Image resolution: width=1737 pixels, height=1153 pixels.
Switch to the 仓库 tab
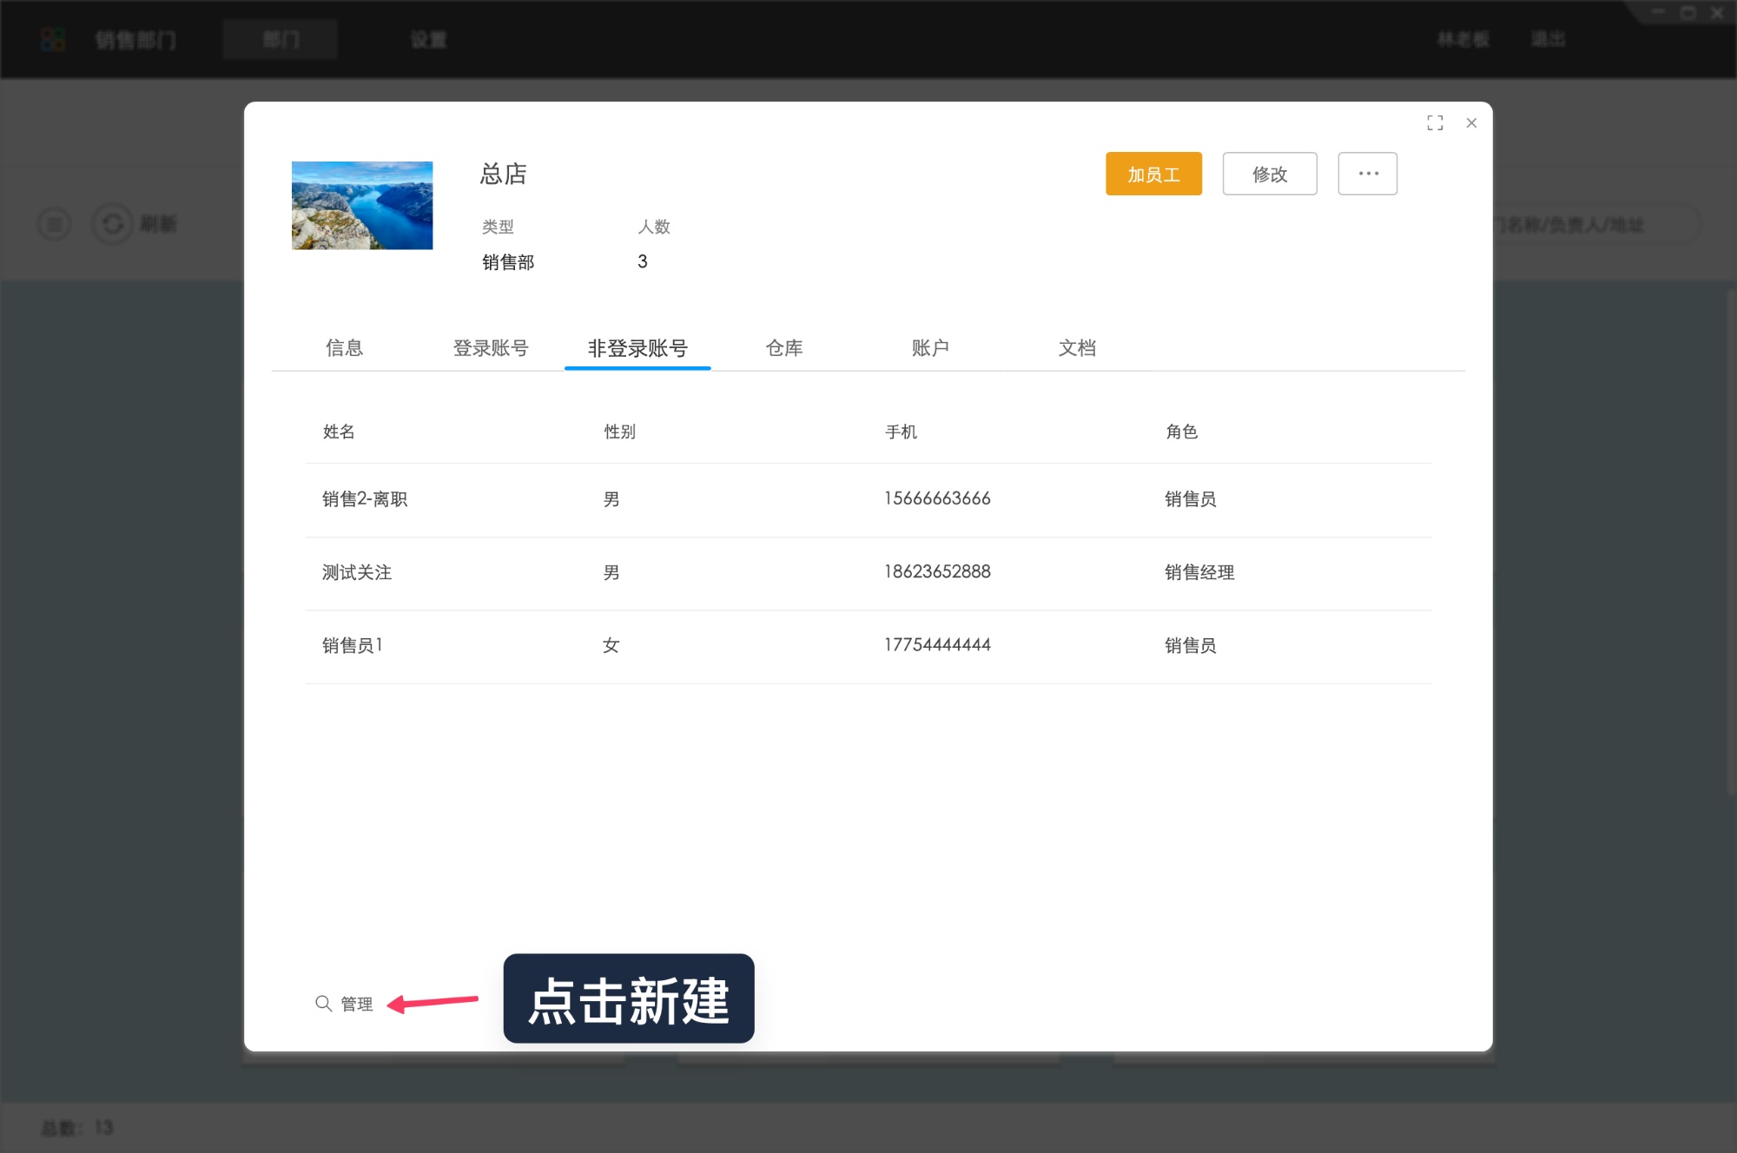tap(784, 347)
